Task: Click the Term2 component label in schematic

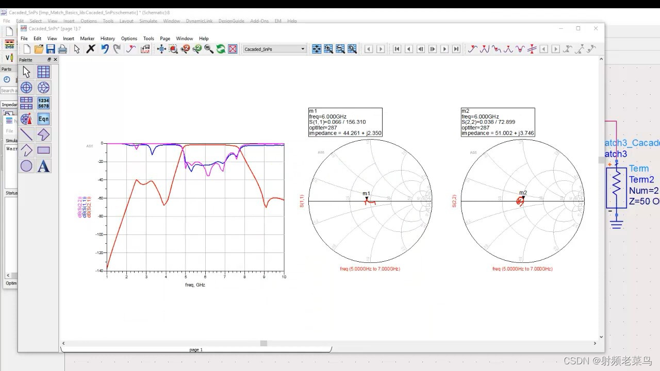Action: 641,179
